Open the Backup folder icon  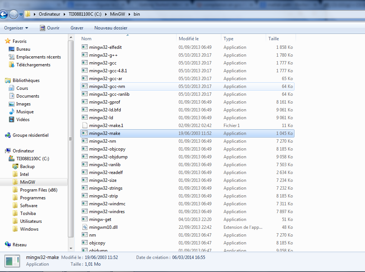pyautogui.click(x=15, y=167)
